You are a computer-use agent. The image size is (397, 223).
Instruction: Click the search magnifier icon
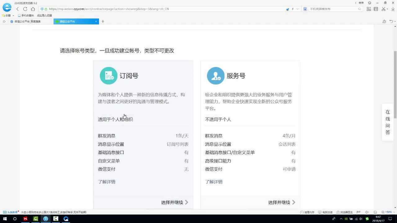tap(359, 9)
